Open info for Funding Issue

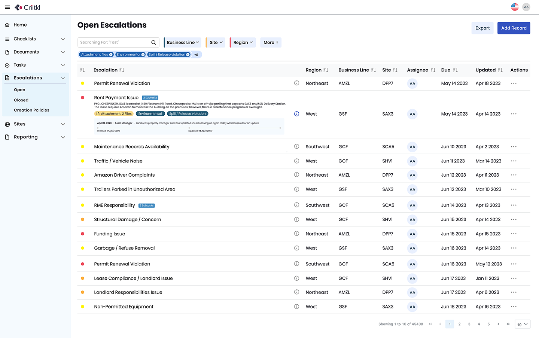coord(296,234)
